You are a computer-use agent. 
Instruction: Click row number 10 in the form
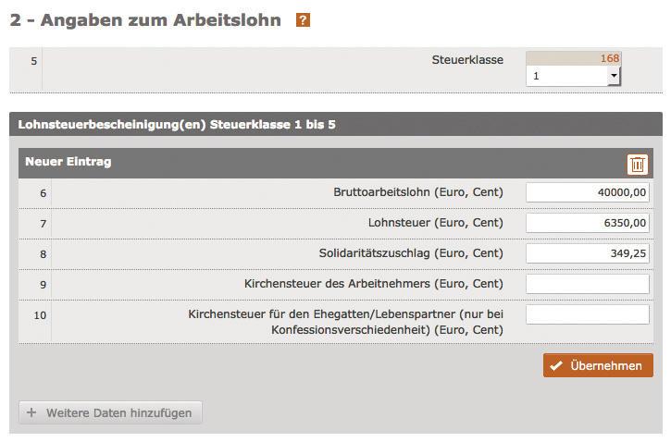(40, 315)
